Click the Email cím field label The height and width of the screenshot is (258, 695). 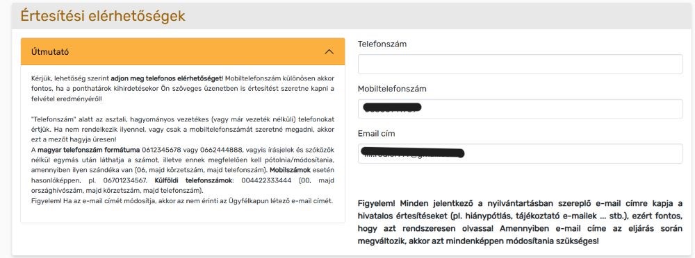click(x=376, y=133)
